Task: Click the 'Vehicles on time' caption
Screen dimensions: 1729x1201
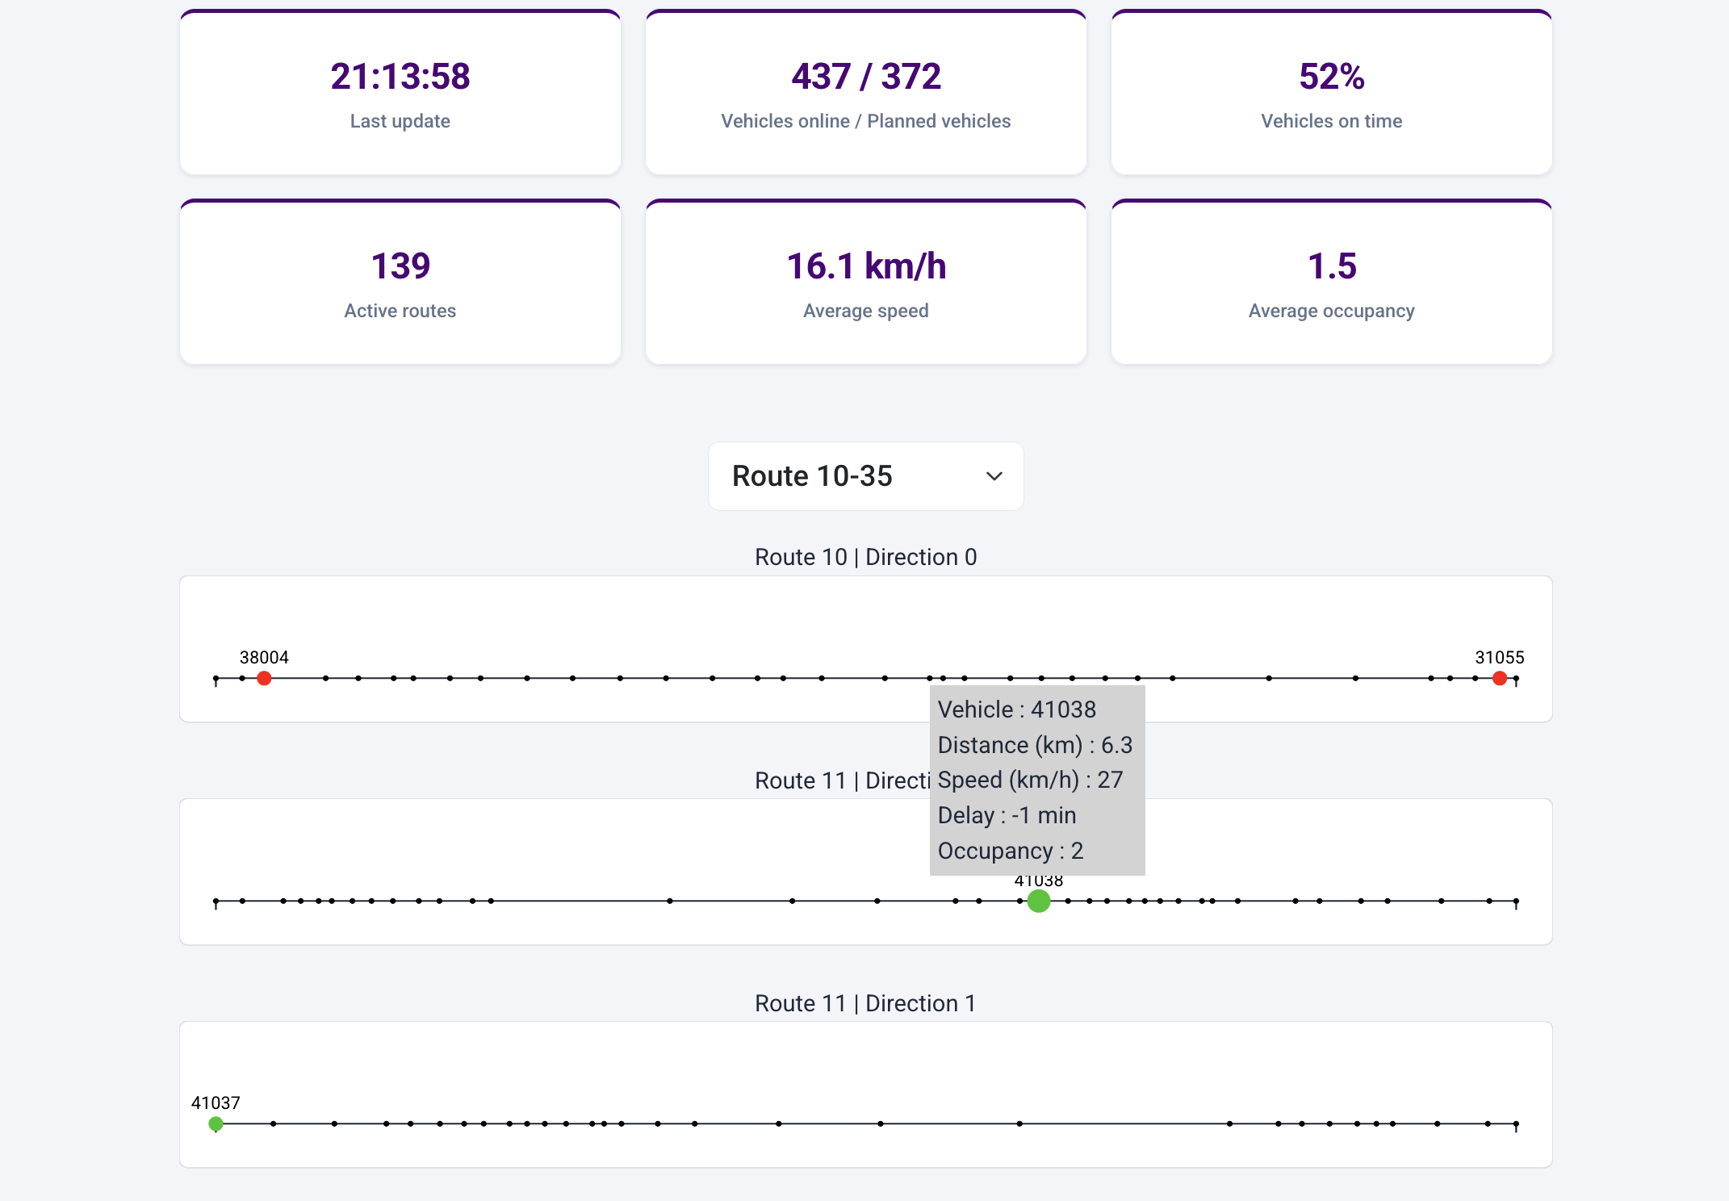Action: [1332, 121]
